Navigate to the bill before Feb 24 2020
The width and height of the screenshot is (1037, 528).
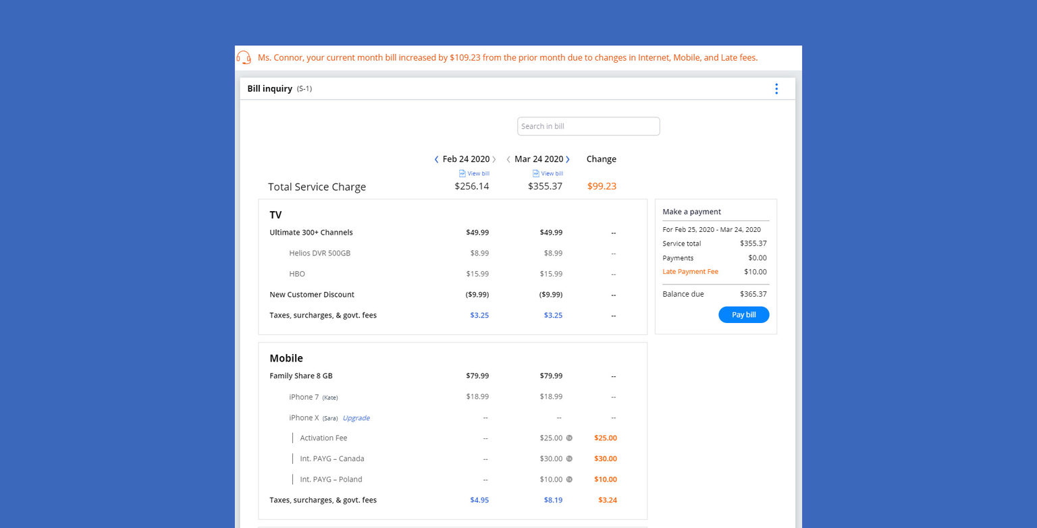pos(436,159)
